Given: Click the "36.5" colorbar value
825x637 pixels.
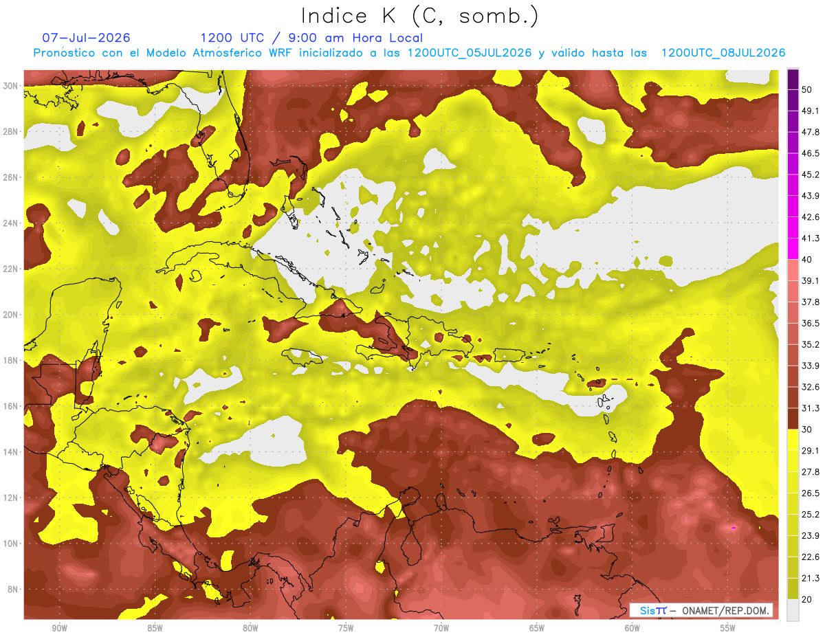Looking at the screenshot, I should coord(811,323).
